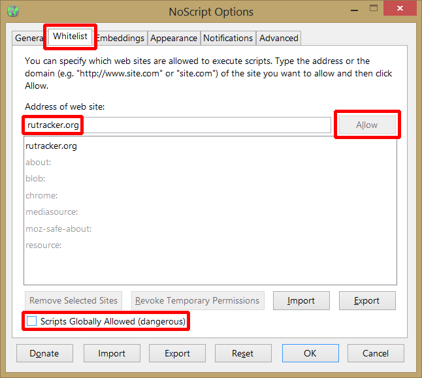Click the NoScript globe icon in title bar
Screen dimensions: 422x378
(x=12, y=11)
